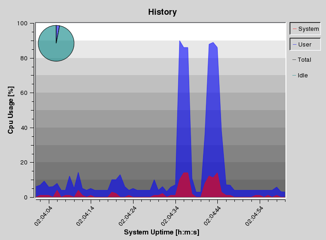Click the small blue slice of the pie chart

pyautogui.click(x=58, y=29)
